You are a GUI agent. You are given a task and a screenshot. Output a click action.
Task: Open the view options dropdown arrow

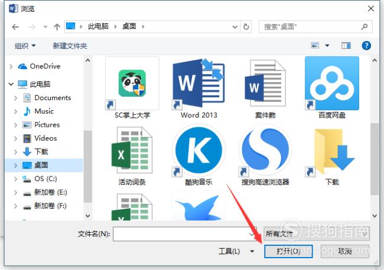[327, 45]
